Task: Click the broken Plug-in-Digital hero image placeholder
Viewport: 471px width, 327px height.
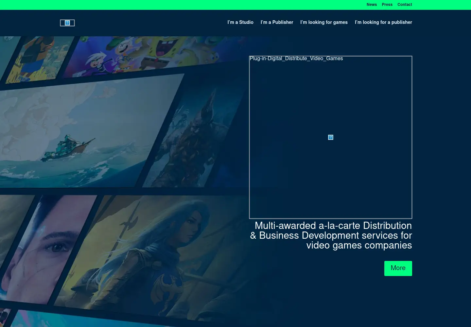Action: click(x=331, y=137)
